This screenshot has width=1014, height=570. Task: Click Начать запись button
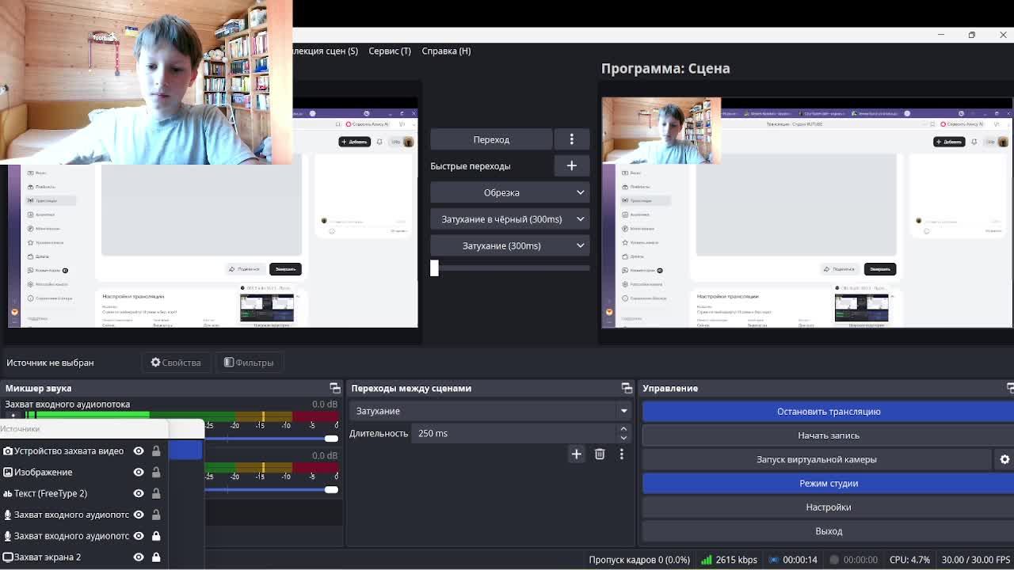tap(829, 435)
